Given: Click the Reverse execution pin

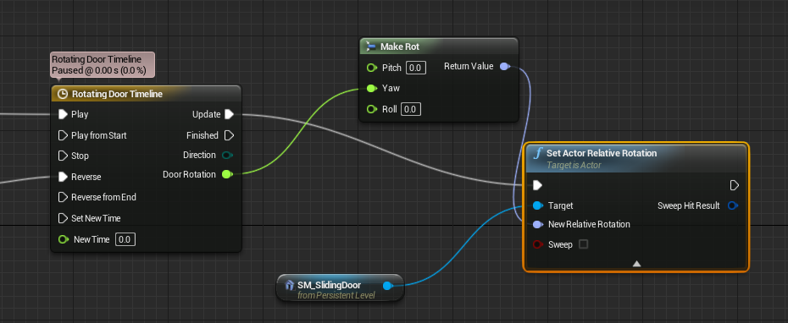Looking at the screenshot, I should pyautogui.click(x=63, y=177).
